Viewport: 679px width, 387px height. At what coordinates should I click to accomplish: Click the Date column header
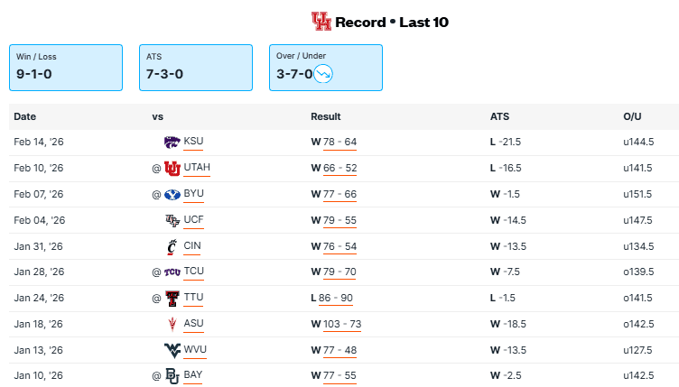tap(25, 116)
